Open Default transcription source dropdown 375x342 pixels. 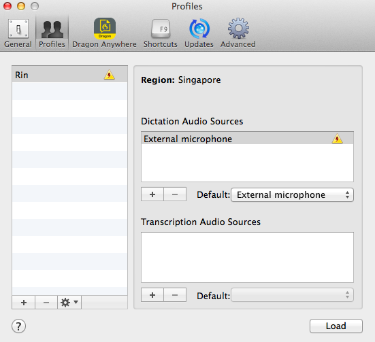coord(292,295)
